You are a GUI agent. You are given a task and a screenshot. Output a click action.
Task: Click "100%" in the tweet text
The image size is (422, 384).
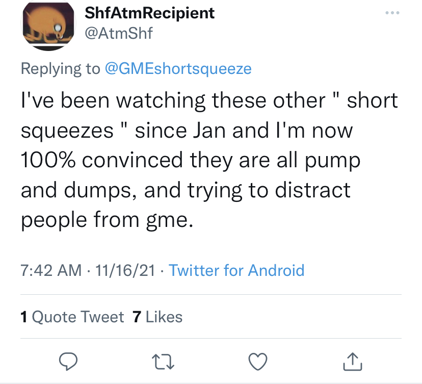(x=48, y=160)
